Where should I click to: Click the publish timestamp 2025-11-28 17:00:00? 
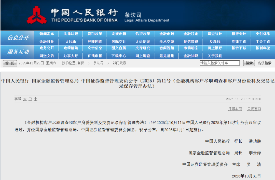coord(243,99)
